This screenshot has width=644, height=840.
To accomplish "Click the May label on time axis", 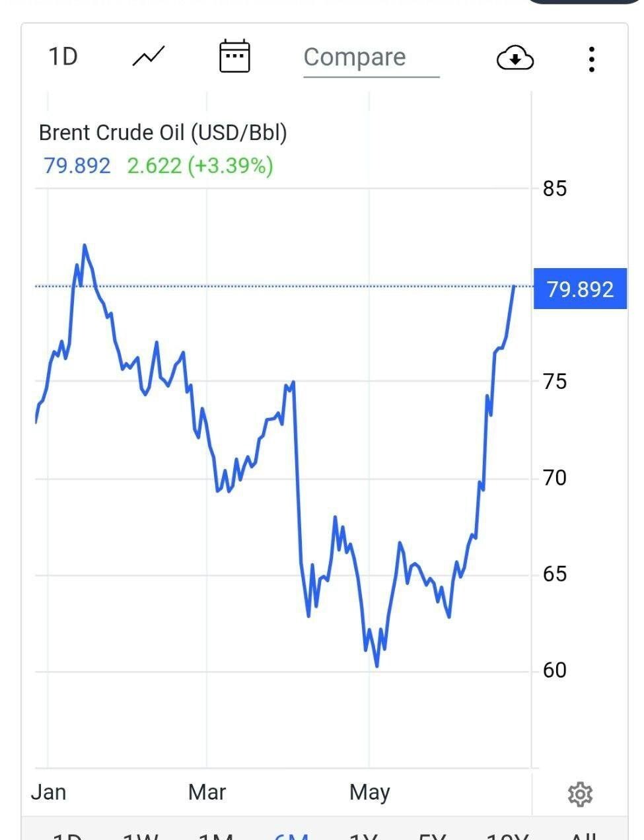I will click(x=369, y=792).
